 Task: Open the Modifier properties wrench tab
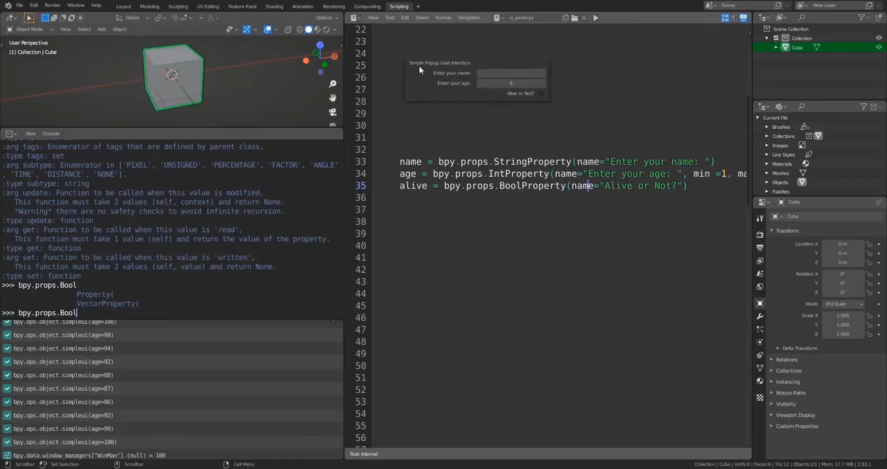click(x=760, y=317)
